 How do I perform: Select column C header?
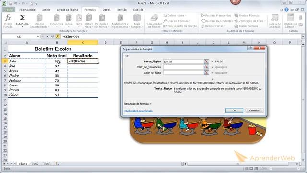pyautogui.click(x=83, y=43)
